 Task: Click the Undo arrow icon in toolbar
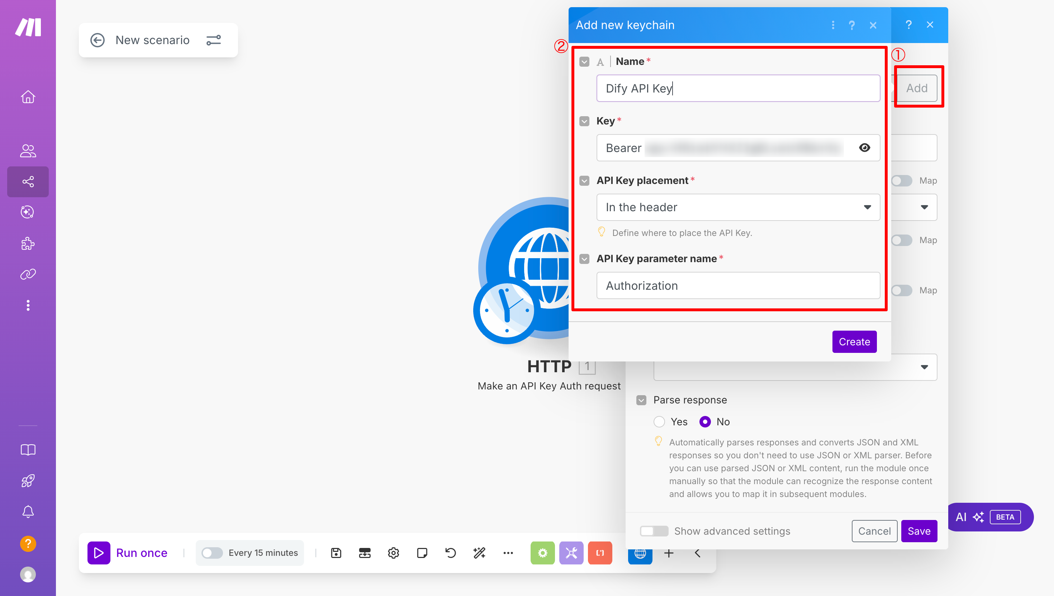451,553
